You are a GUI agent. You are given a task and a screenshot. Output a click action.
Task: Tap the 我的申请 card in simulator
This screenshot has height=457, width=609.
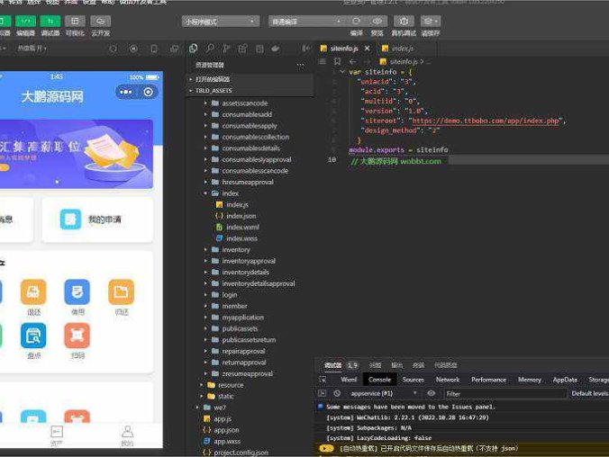(x=97, y=220)
